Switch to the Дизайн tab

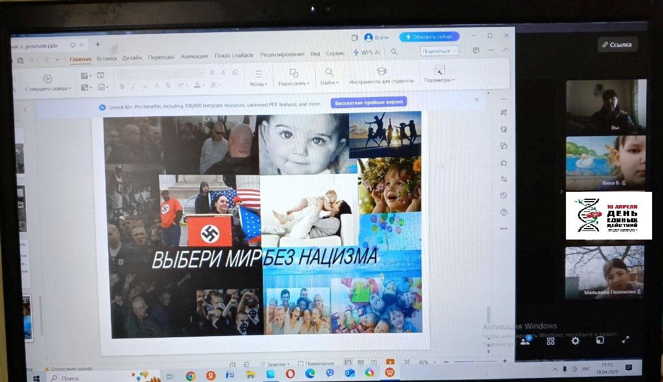coord(132,57)
